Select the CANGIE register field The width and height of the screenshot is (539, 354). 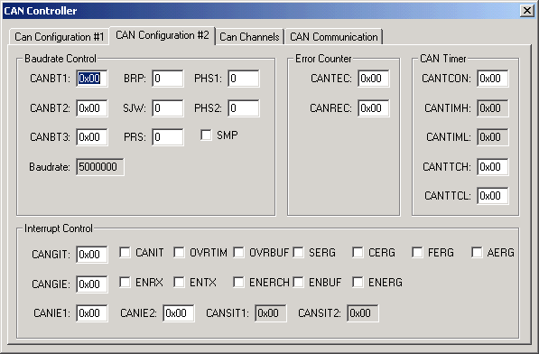click(x=92, y=284)
